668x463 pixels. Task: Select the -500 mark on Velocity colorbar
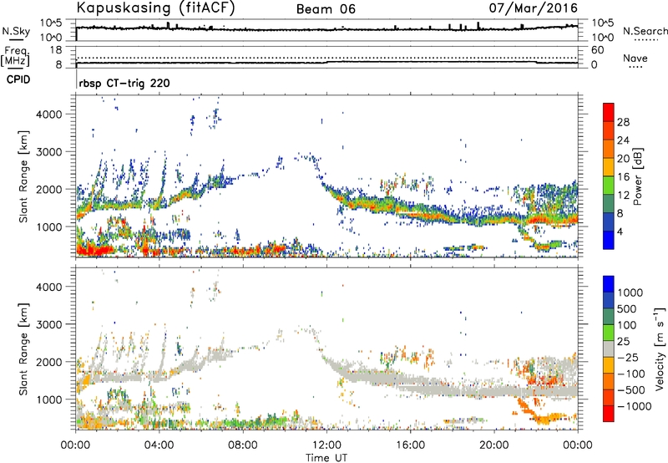click(x=631, y=389)
